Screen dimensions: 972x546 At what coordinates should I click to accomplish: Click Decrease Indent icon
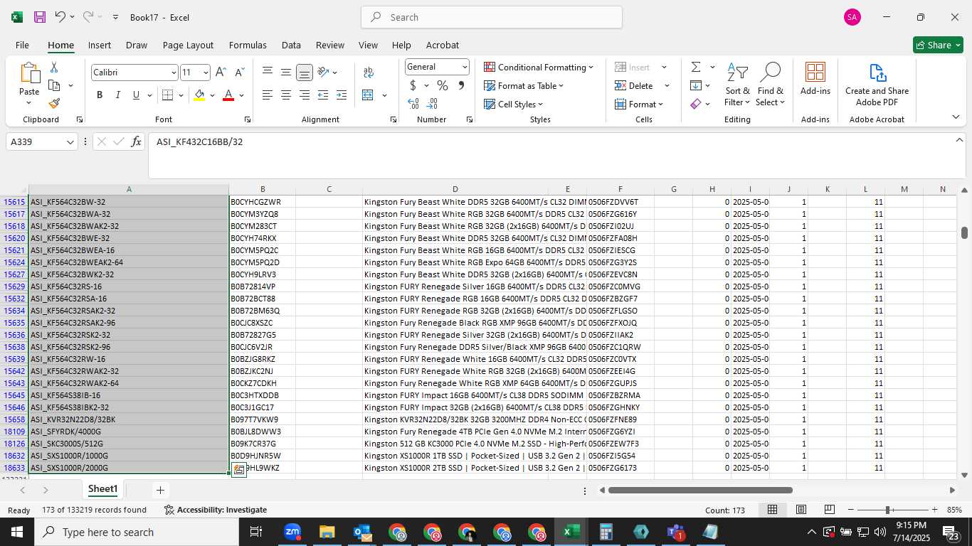(323, 95)
